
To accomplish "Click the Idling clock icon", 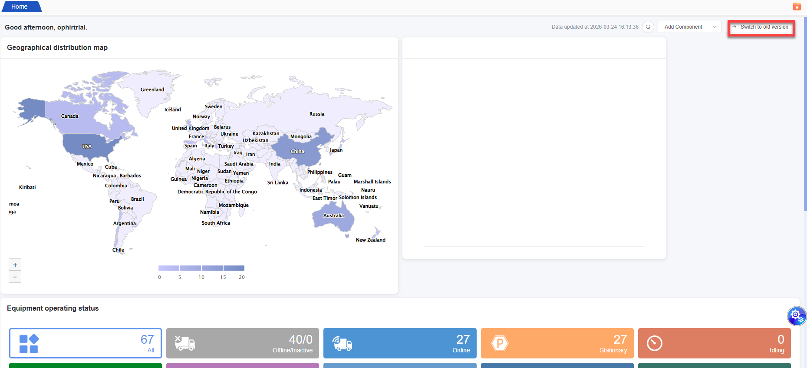I will (x=654, y=343).
